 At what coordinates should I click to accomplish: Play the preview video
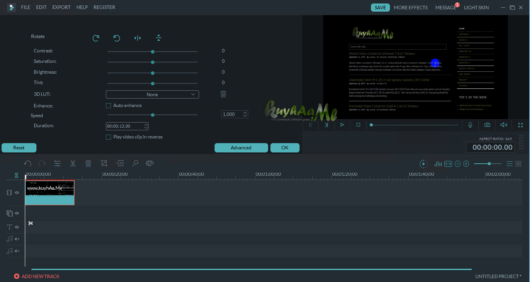pos(342,125)
